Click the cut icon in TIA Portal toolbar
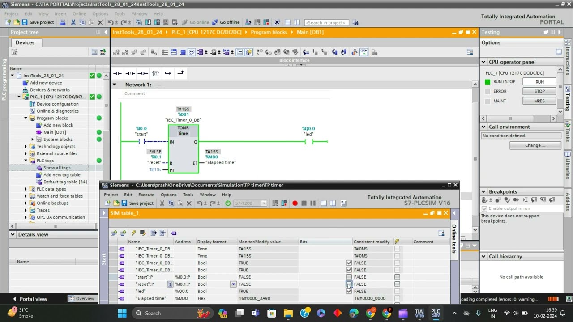The width and height of the screenshot is (573, 322). point(73,22)
